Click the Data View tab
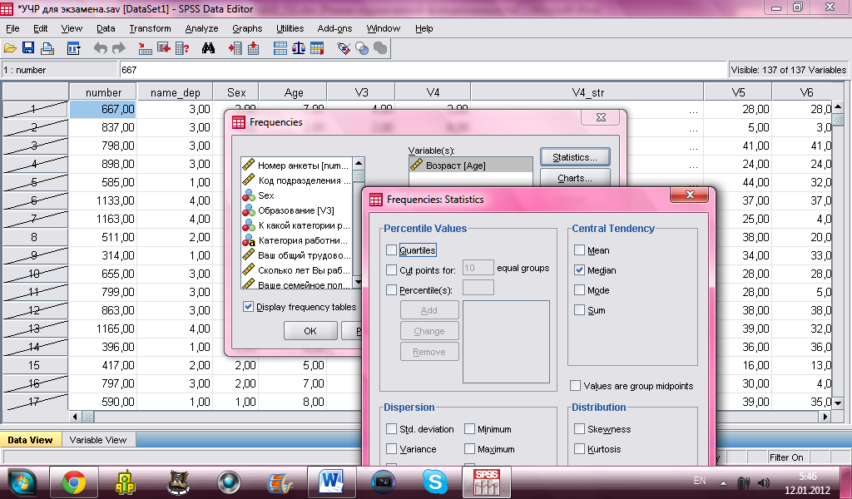The image size is (852, 499). click(x=31, y=440)
